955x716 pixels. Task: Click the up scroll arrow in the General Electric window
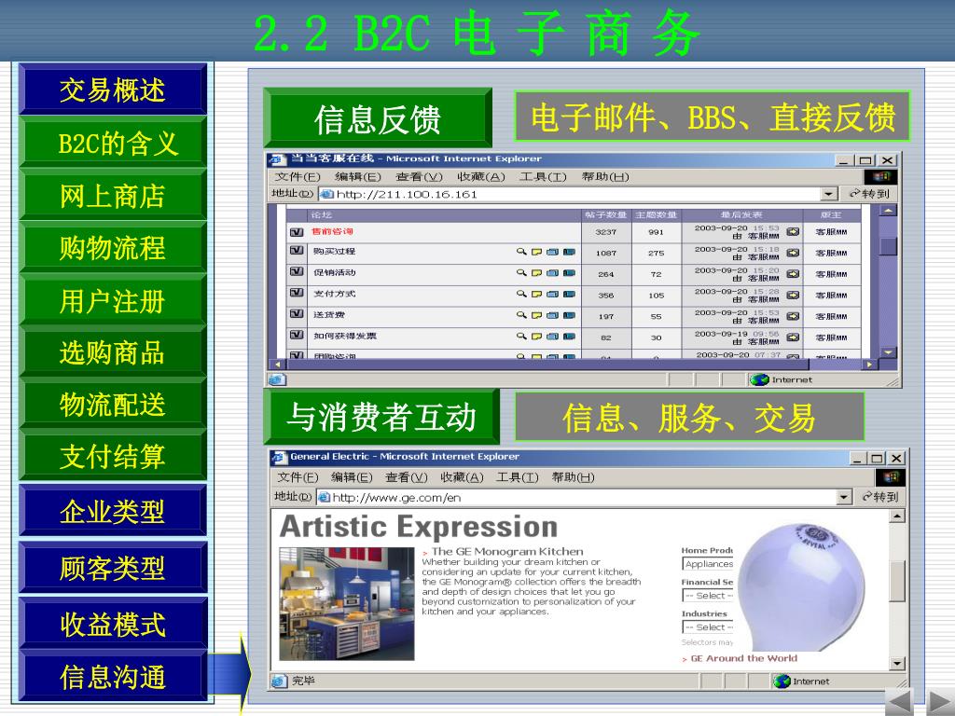click(x=896, y=516)
